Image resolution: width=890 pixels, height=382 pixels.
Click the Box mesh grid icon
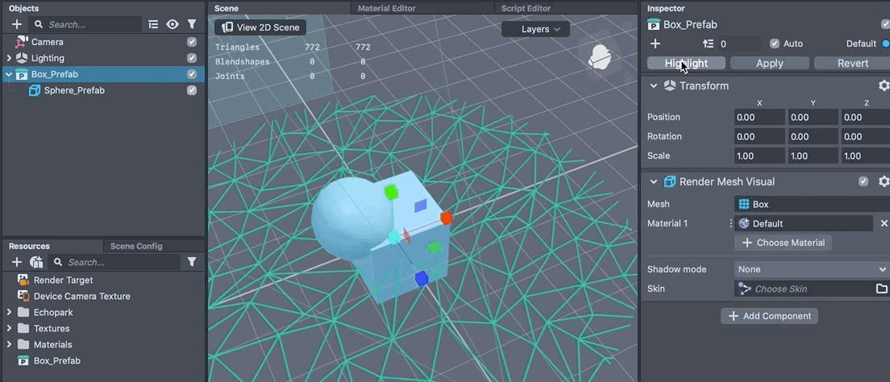[743, 205]
